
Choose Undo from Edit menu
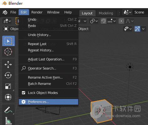click(49, 19)
